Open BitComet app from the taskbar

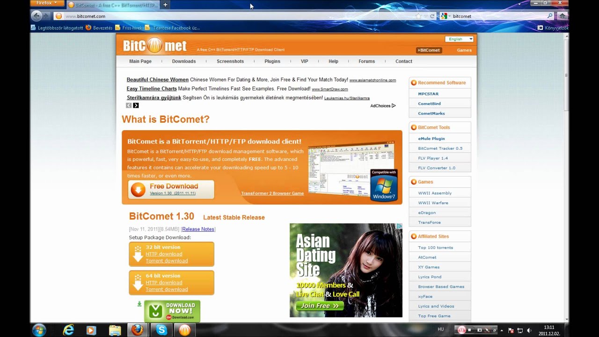[185, 330]
